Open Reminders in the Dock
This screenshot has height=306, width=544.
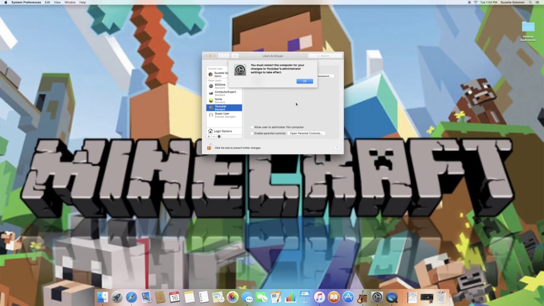click(x=204, y=297)
